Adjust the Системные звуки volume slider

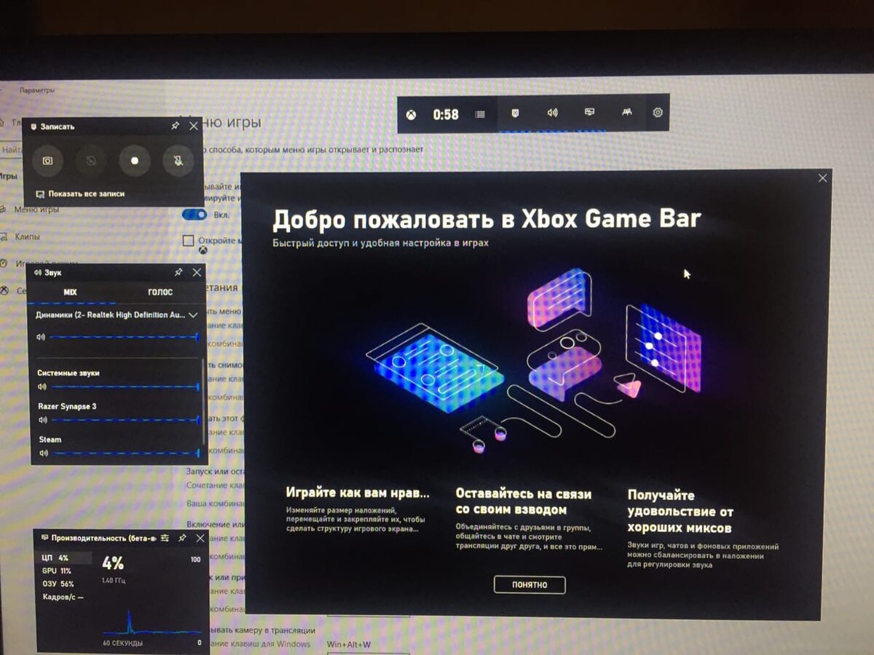(125, 387)
